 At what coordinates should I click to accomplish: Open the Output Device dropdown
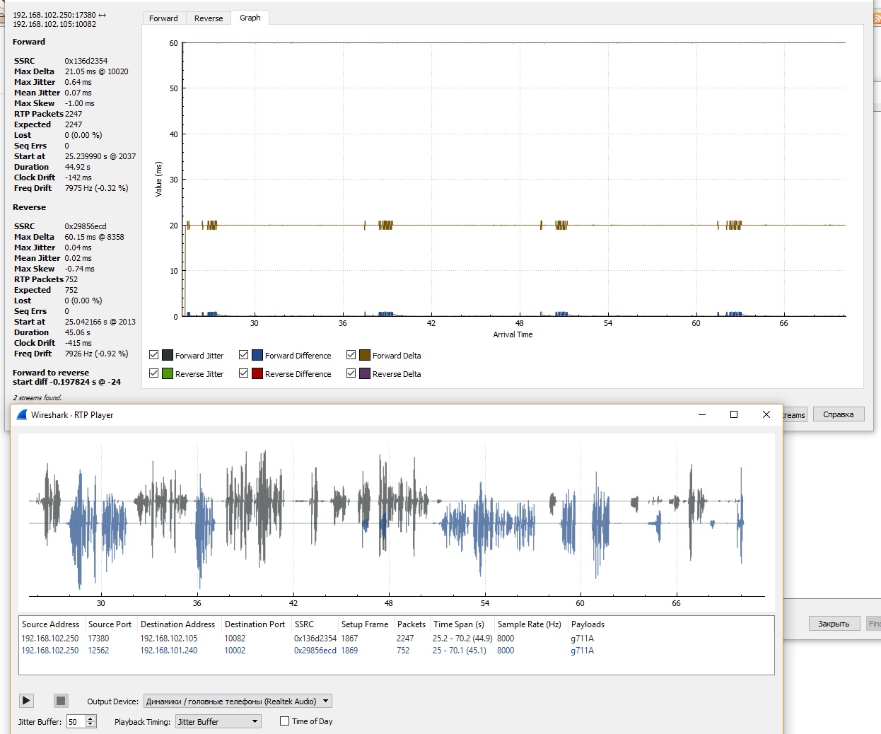pos(238,701)
